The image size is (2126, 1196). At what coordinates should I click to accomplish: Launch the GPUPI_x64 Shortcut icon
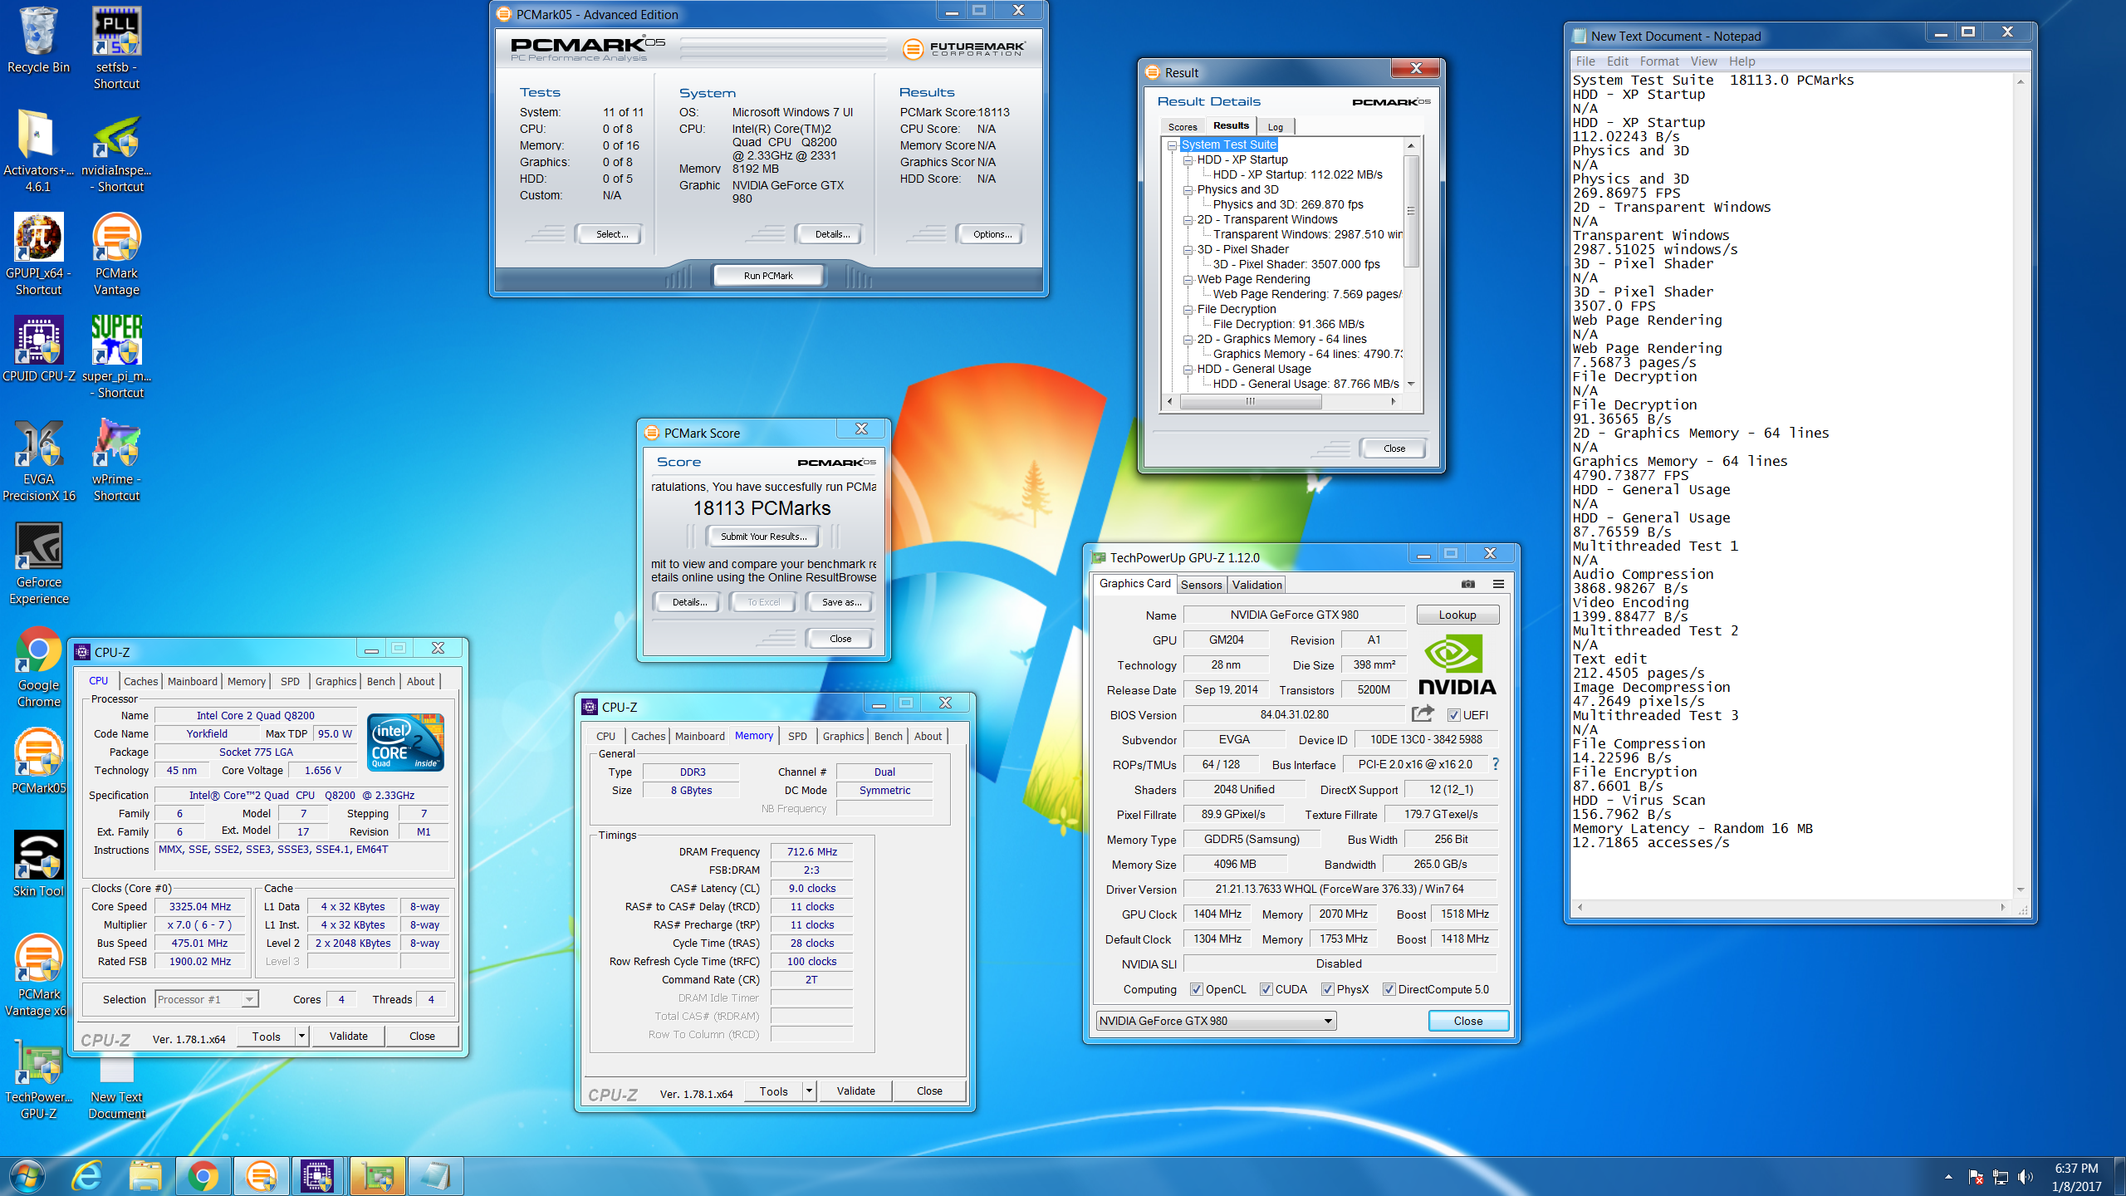point(38,254)
